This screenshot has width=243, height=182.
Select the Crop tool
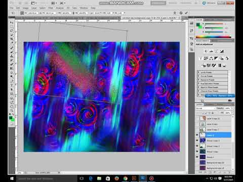(x=12, y=39)
